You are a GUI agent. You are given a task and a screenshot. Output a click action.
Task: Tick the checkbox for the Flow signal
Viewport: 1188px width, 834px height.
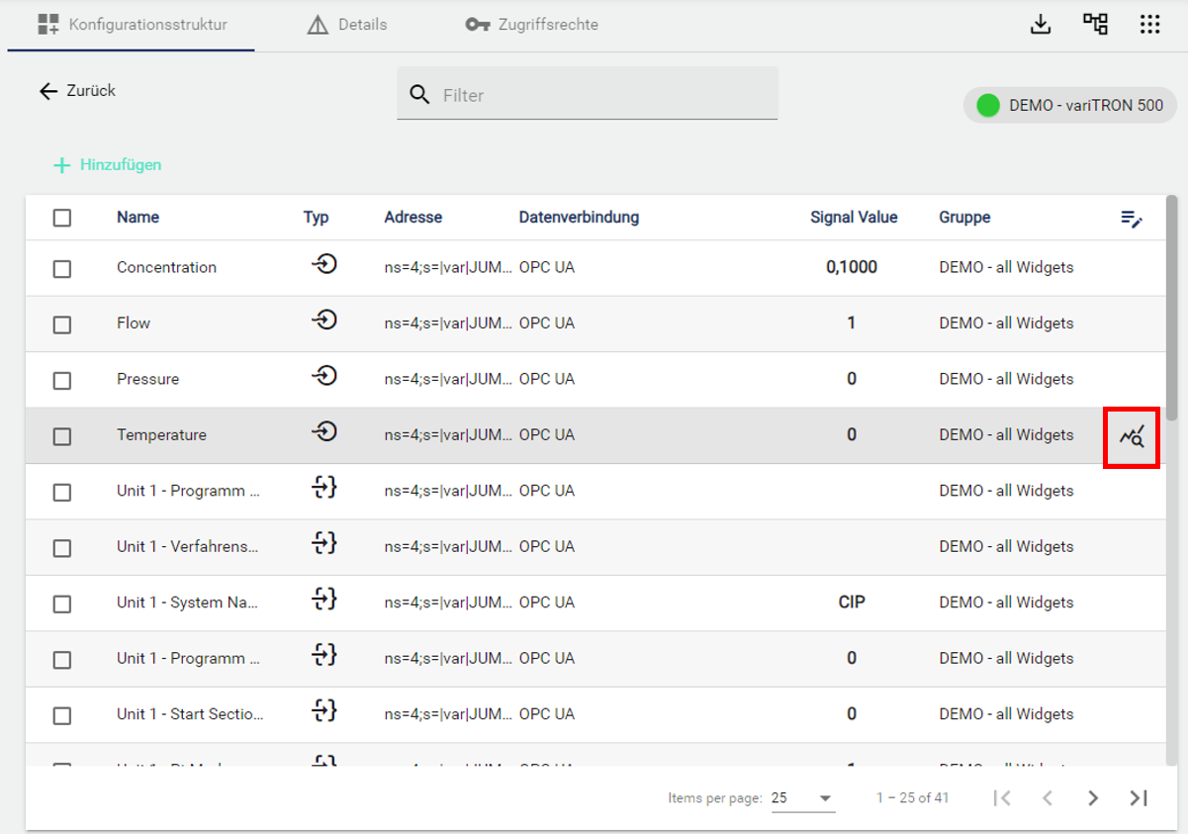62,324
